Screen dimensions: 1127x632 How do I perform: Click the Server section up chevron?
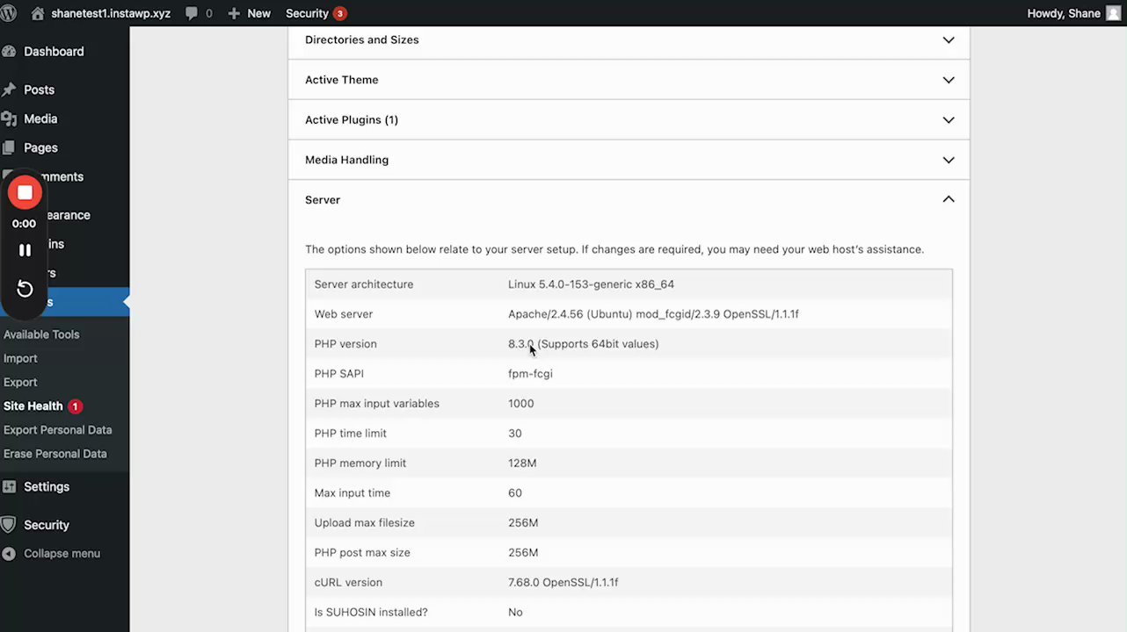tap(949, 199)
